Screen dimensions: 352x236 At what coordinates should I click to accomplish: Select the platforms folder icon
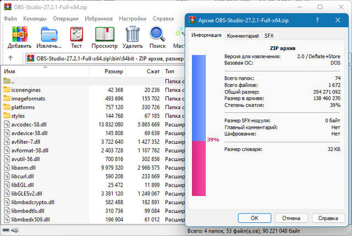click(7, 107)
